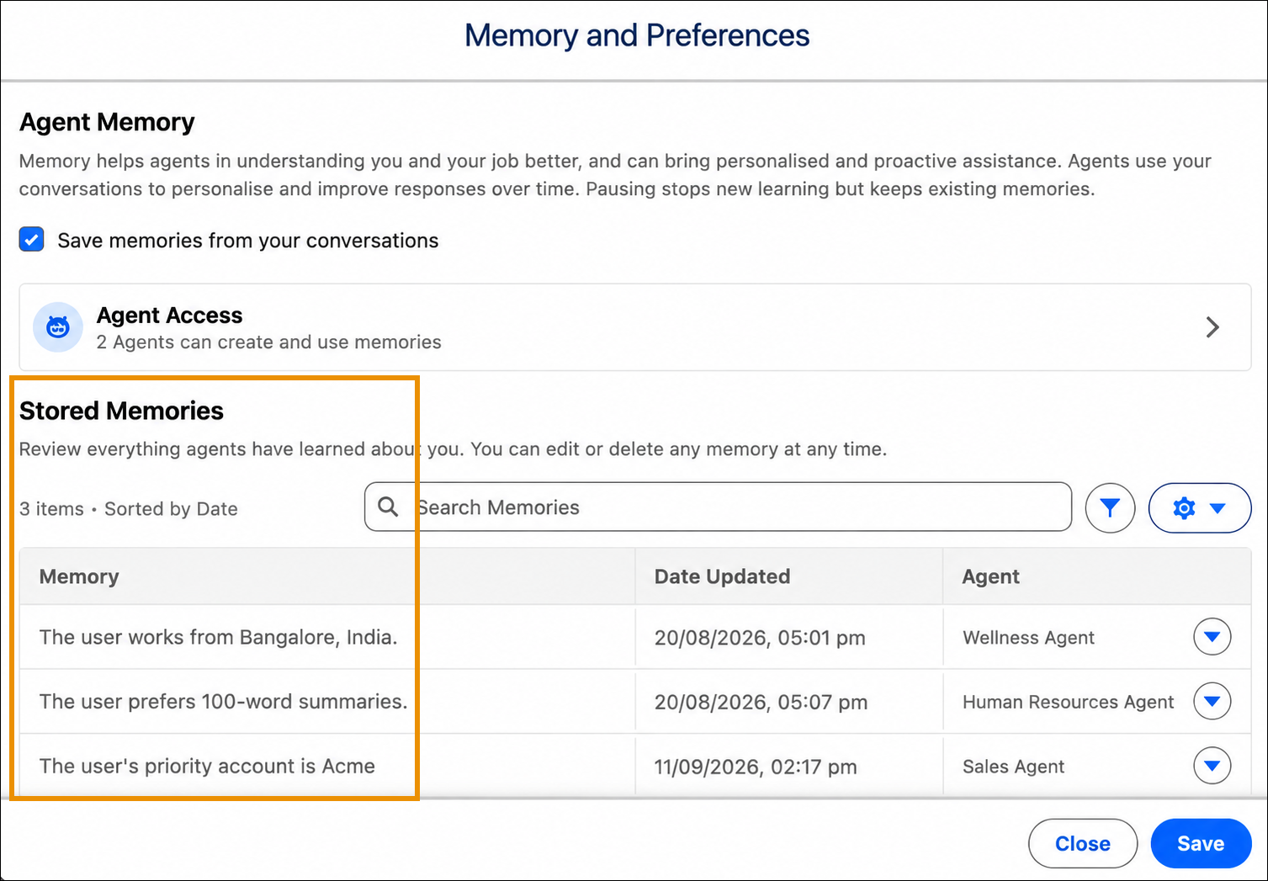Click the date 11/09/2026, 02:17 pm

(756, 767)
